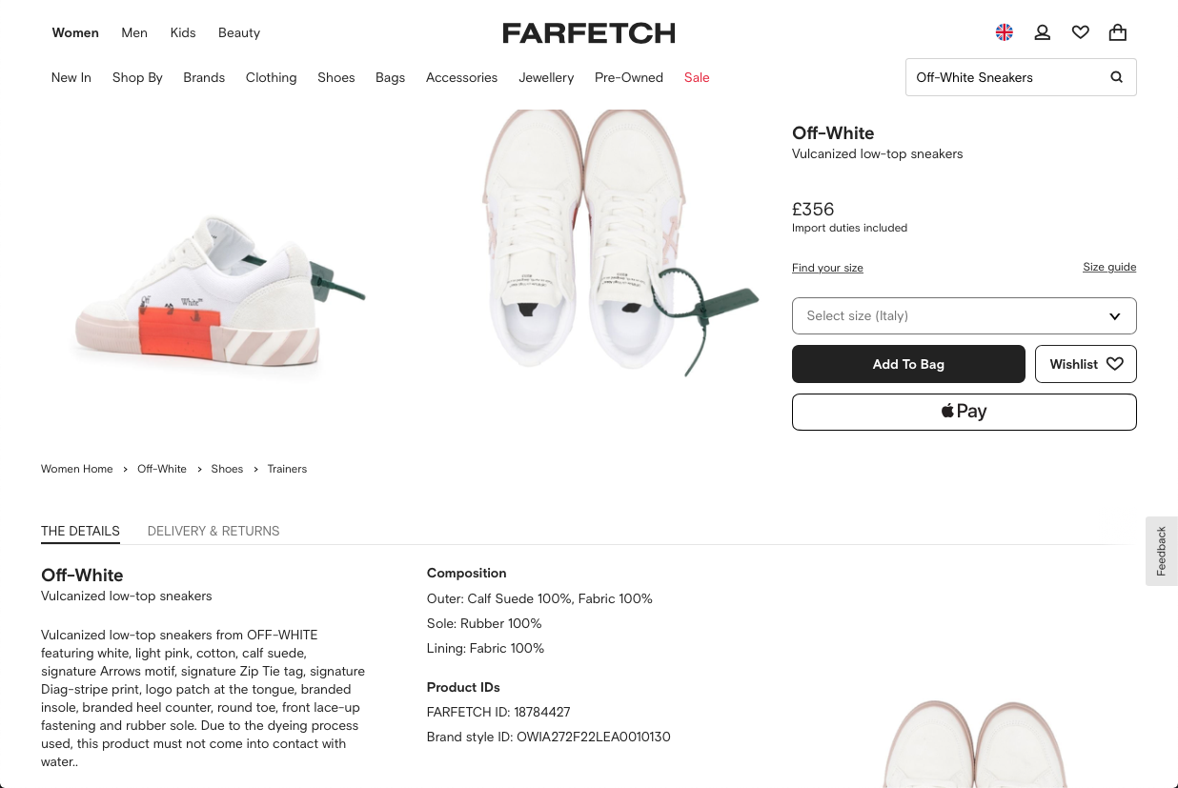Click the FARFETCH logo
The width and height of the screenshot is (1178, 788).
point(589,33)
